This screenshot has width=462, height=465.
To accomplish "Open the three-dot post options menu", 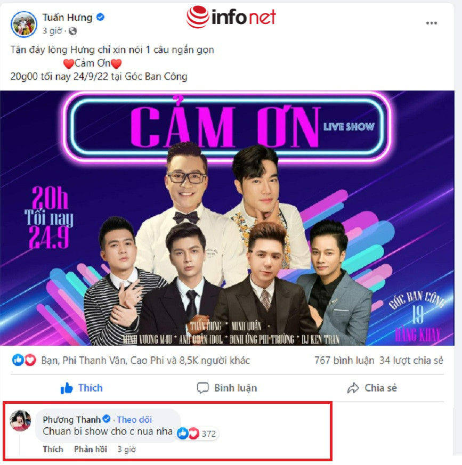I will point(431,23).
